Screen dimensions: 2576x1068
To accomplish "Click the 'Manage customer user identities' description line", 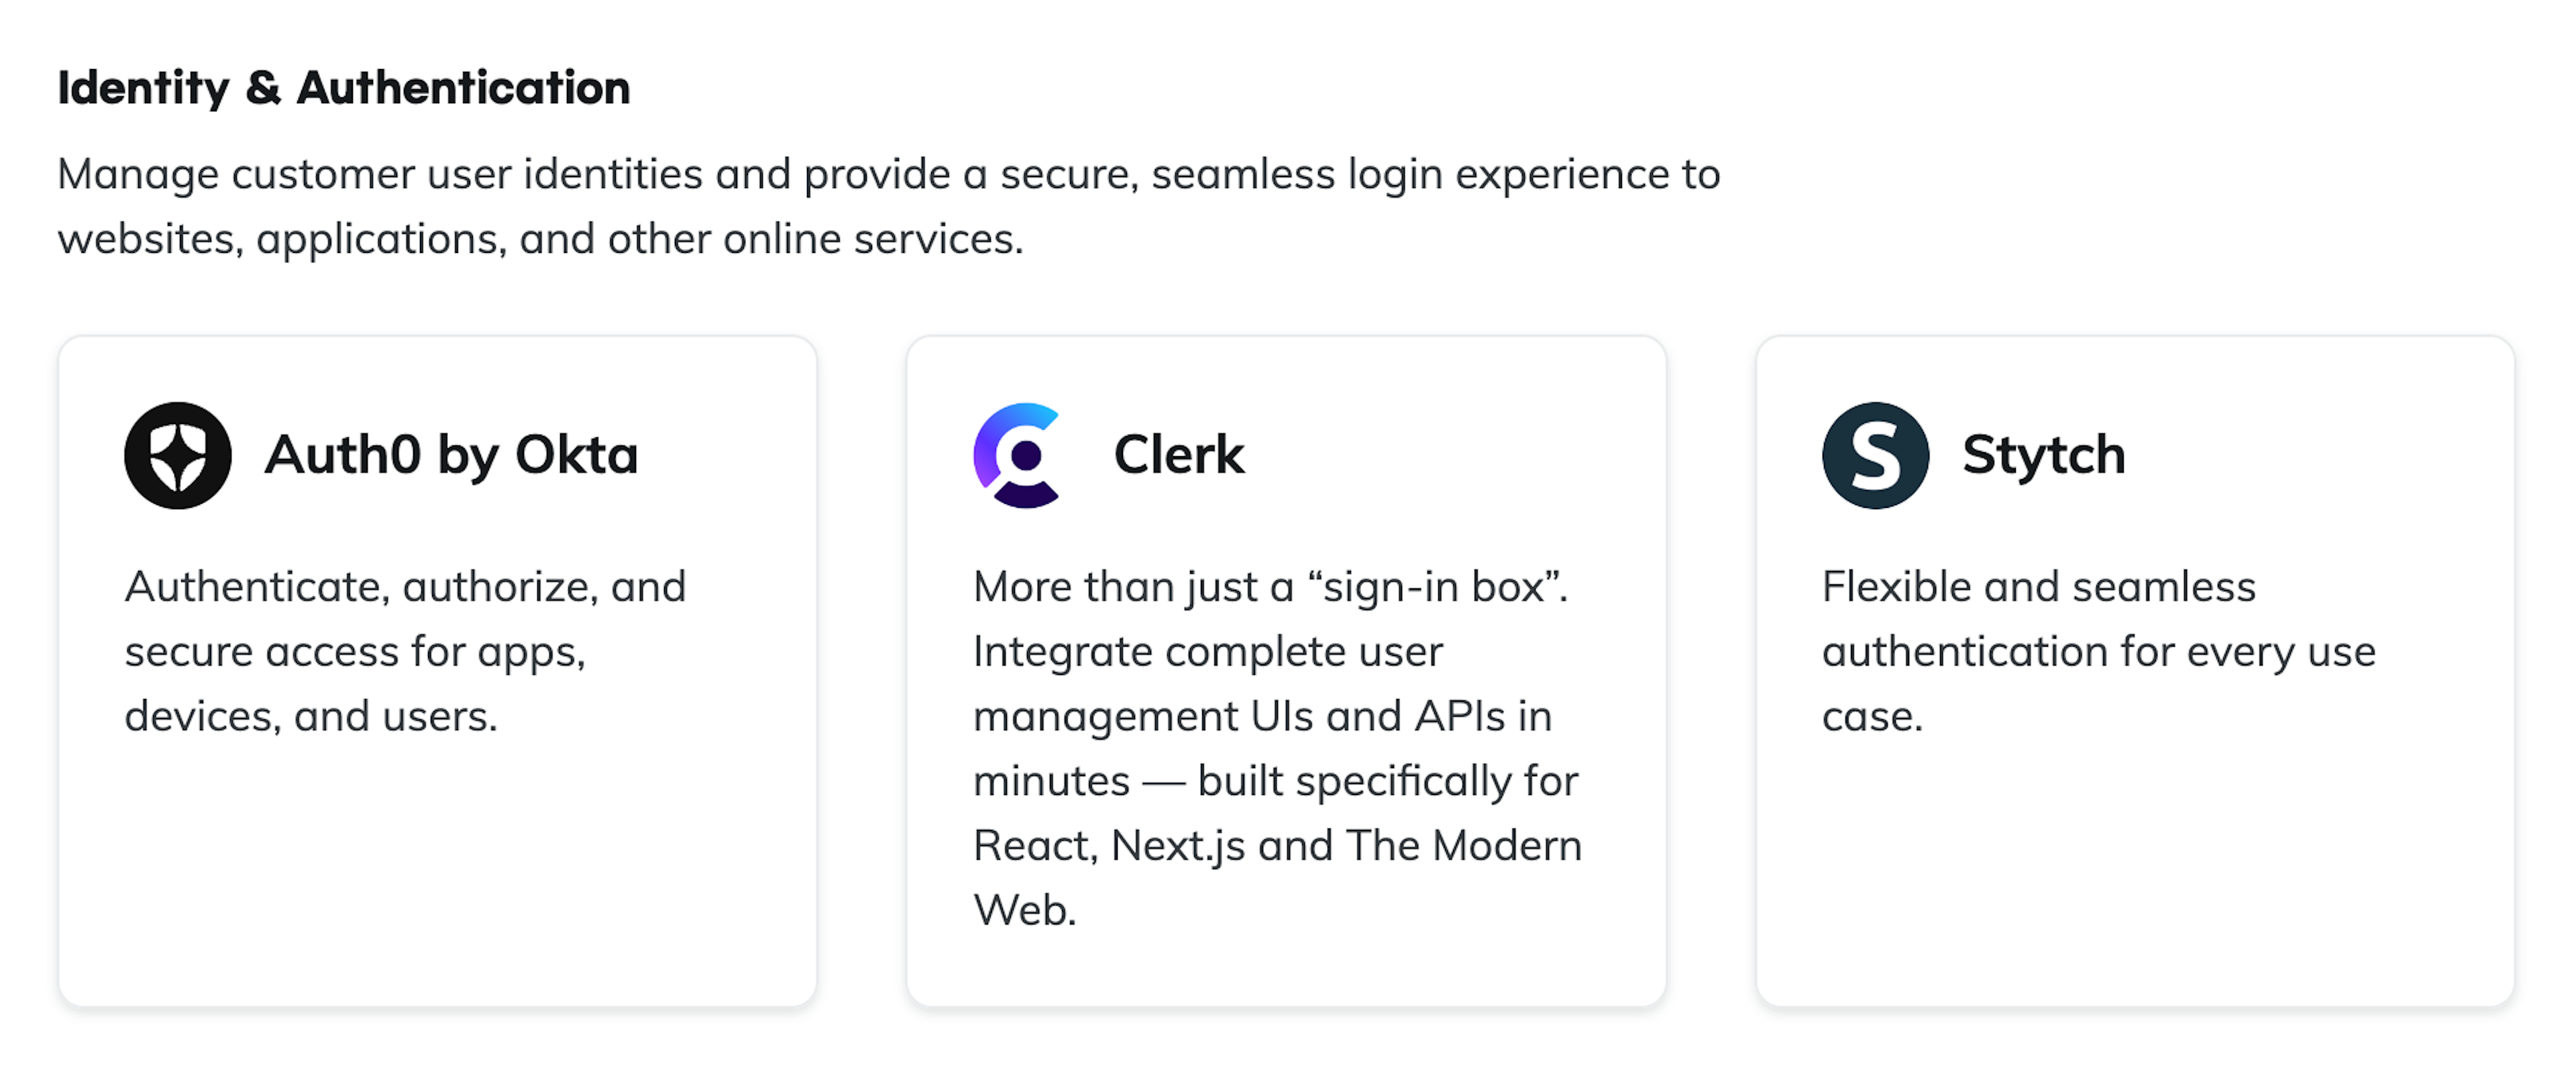I will click(x=888, y=174).
